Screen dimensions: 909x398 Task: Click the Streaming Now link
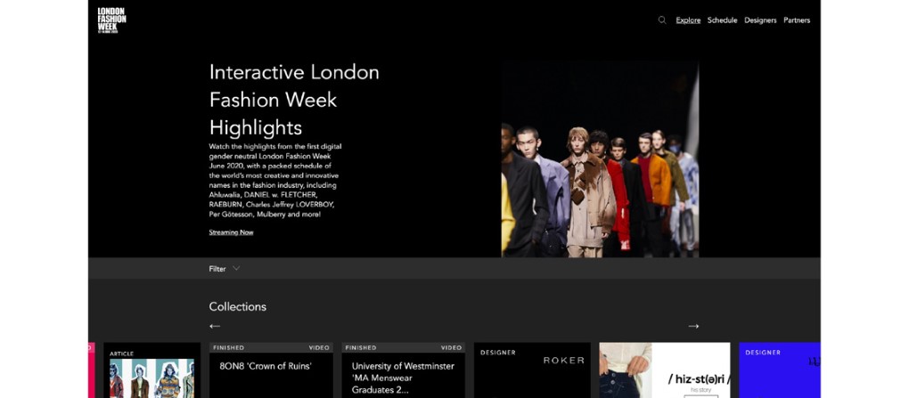[232, 232]
